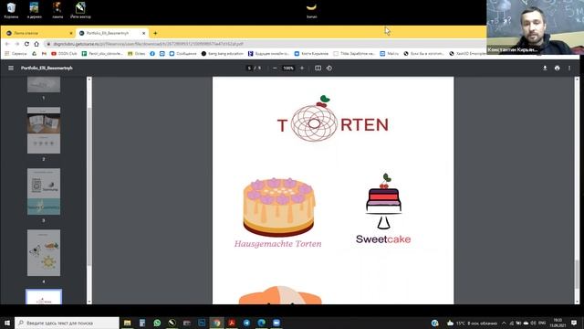Image resolution: width=584 pixels, height=329 pixels.
Task: Click the TORTEN logo on the page
Action: coord(333,119)
